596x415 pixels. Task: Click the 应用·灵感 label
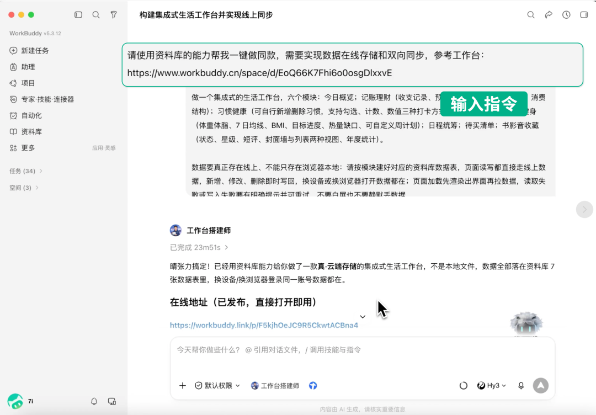(104, 148)
